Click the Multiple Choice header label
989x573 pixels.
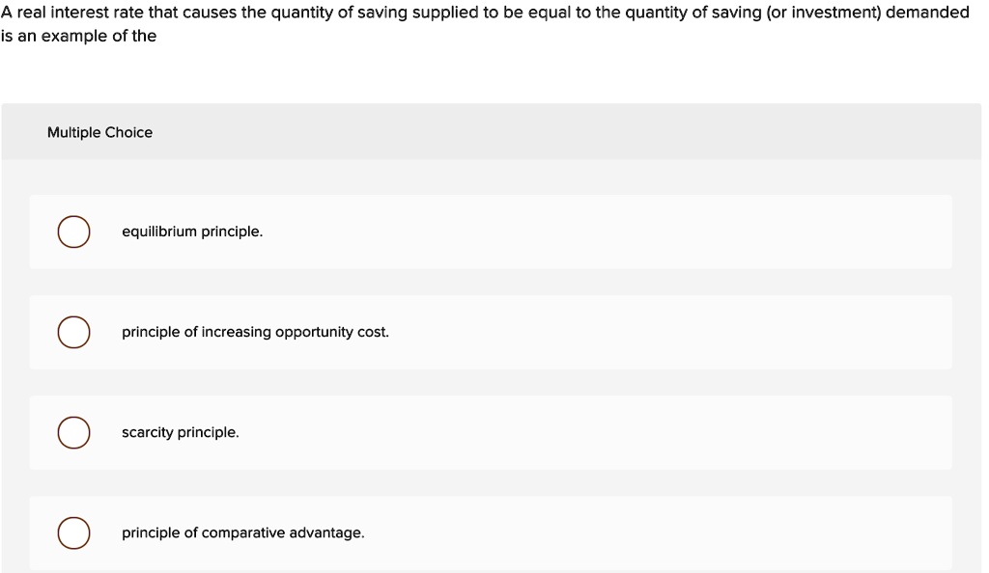pos(99,132)
